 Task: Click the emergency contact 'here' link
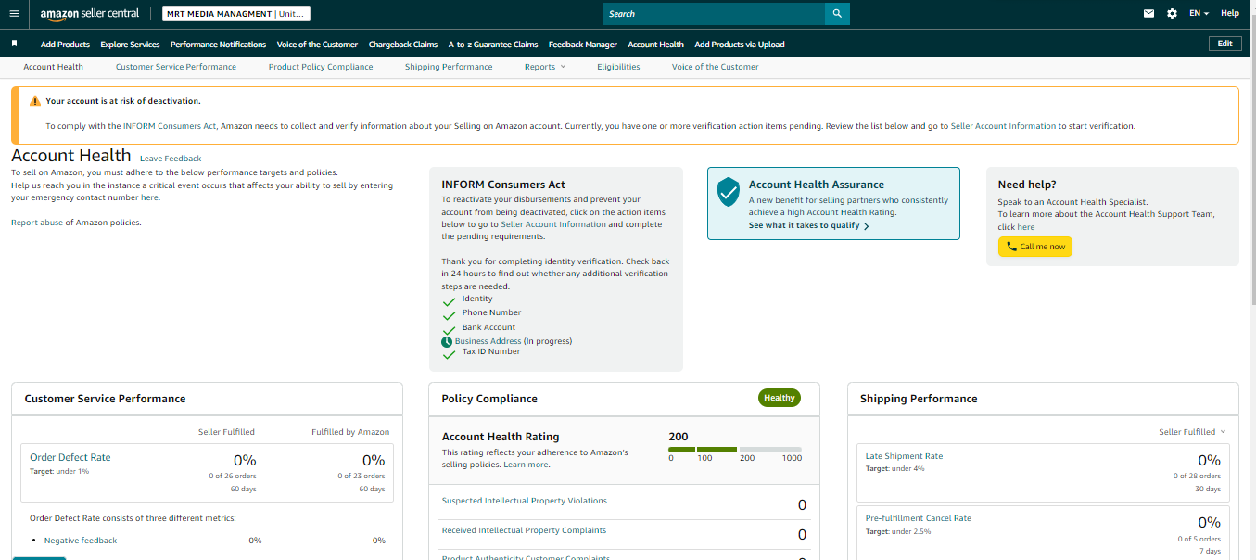click(x=149, y=197)
